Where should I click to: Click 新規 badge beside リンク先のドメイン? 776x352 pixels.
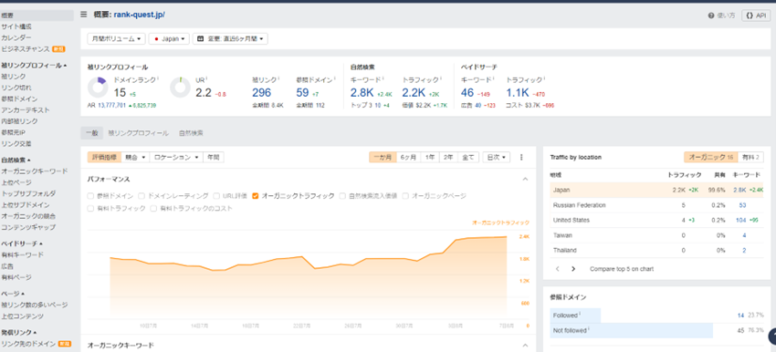(x=65, y=343)
